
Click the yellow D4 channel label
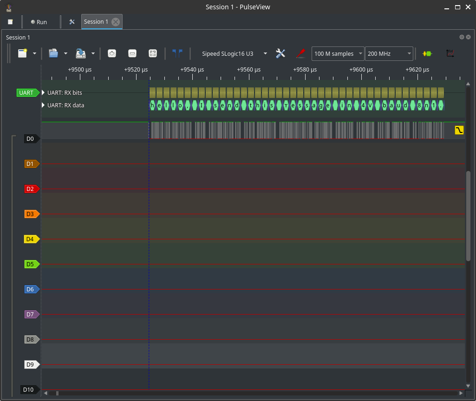31,239
